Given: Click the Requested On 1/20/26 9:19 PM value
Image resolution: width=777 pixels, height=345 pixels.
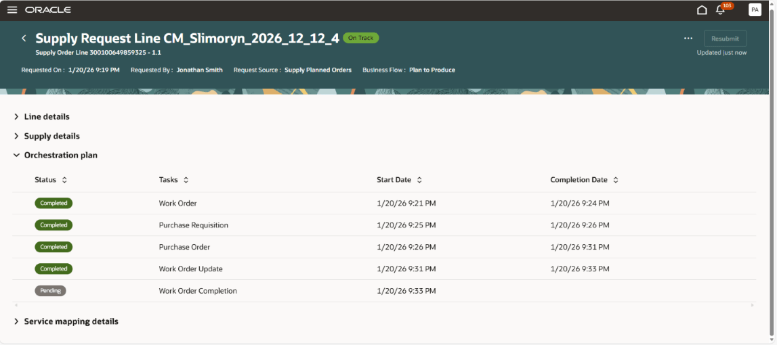Looking at the screenshot, I should pyautogui.click(x=94, y=70).
